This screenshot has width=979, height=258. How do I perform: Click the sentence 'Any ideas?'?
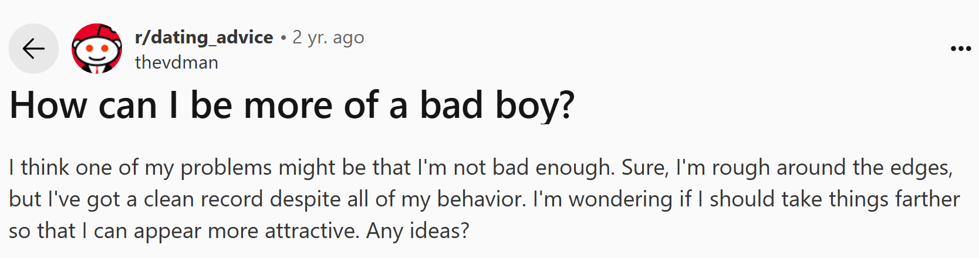coord(418,232)
